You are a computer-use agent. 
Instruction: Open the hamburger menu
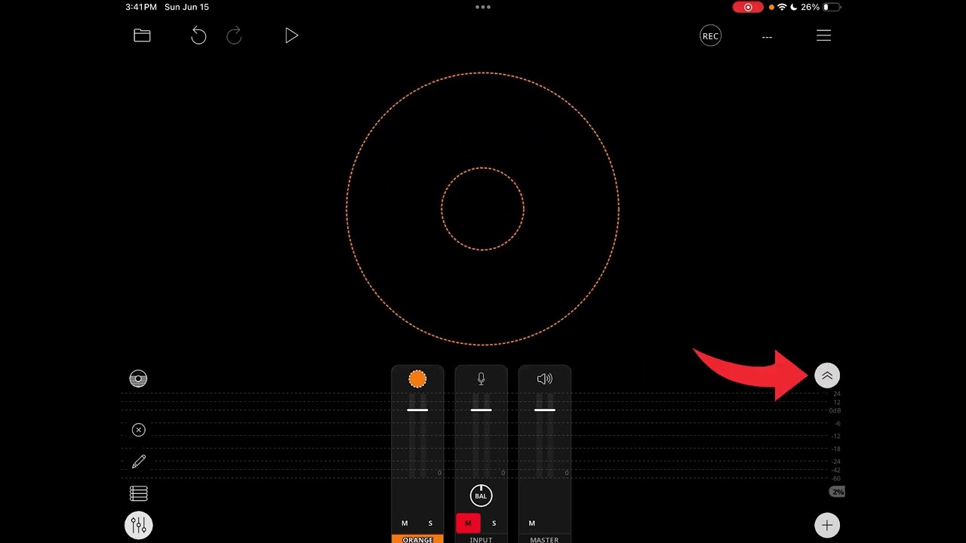point(823,35)
